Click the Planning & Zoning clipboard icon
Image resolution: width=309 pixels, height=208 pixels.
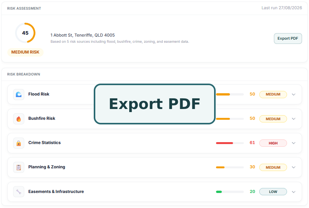19,168
